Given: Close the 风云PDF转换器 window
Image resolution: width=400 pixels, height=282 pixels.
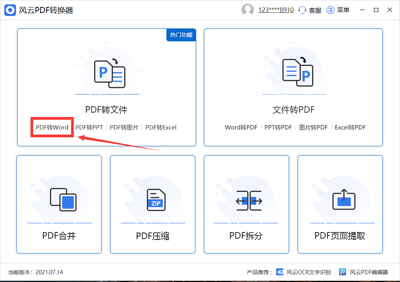Looking at the screenshot, I should pyautogui.click(x=390, y=10).
